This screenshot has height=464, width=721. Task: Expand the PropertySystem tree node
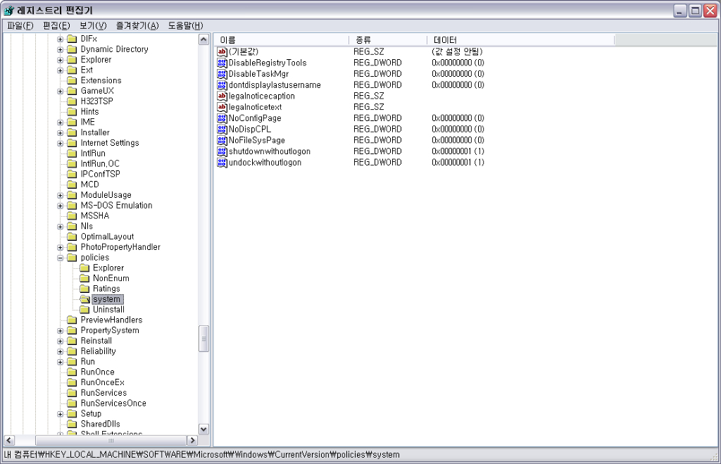61,331
